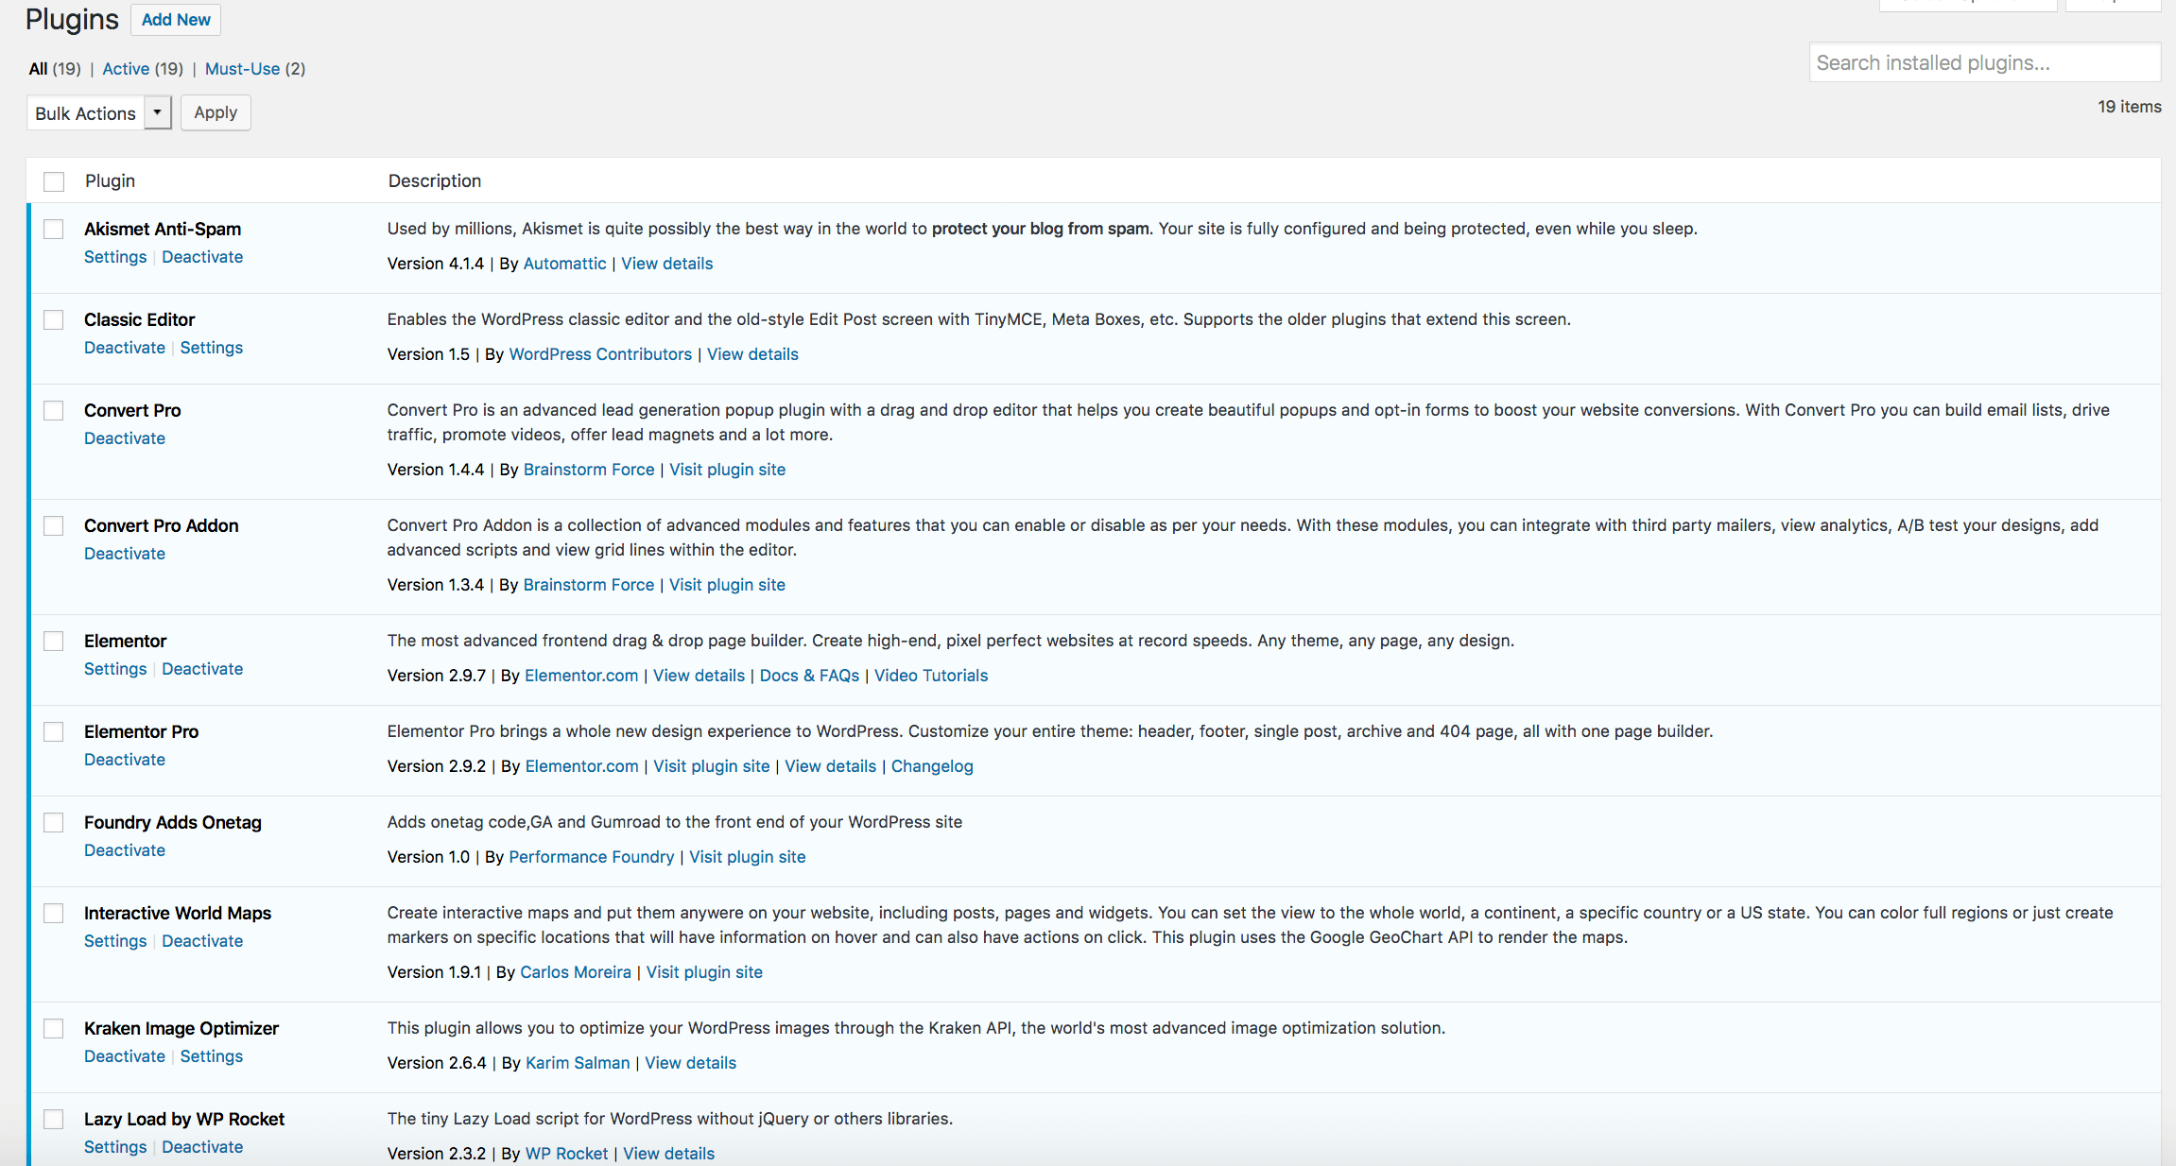Click the '19 items' count text
Image resolution: width=2176 pixels, height=1166 pixels.
pyautogui.click(x=2129, y=107)
